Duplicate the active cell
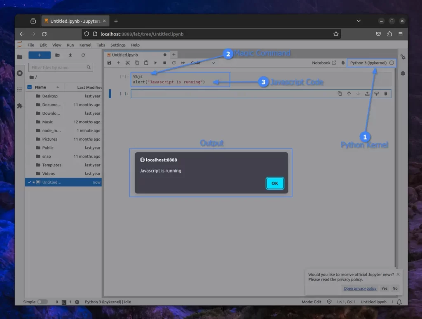 [x=340, y=94]
